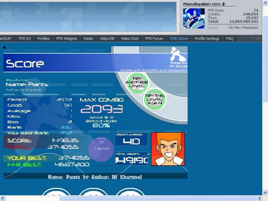Click the Max Combo 2093 value
268x201 pixels.
pos(102,109)
